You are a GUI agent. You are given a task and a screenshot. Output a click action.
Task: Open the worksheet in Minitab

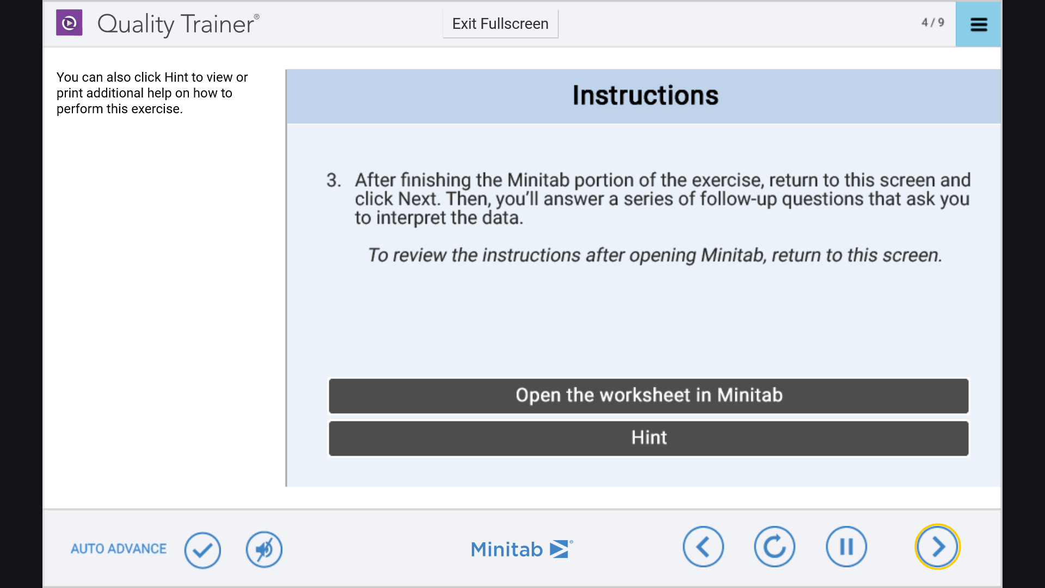coord(649,396)
